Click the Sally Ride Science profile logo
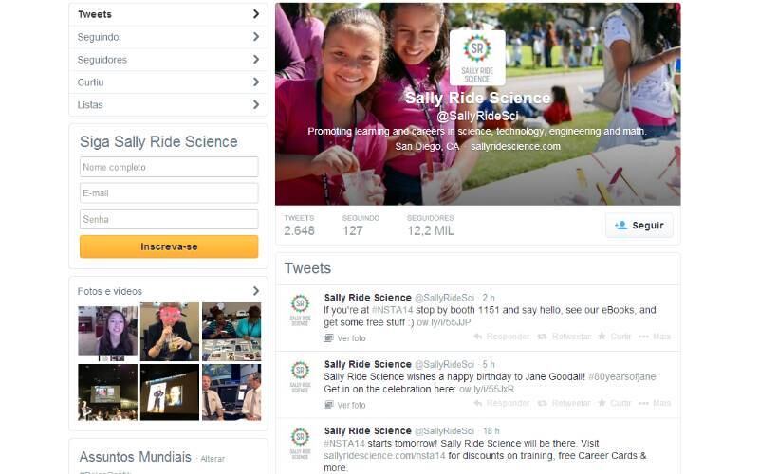Screen dimensions: 759x474 click(477, 58)
